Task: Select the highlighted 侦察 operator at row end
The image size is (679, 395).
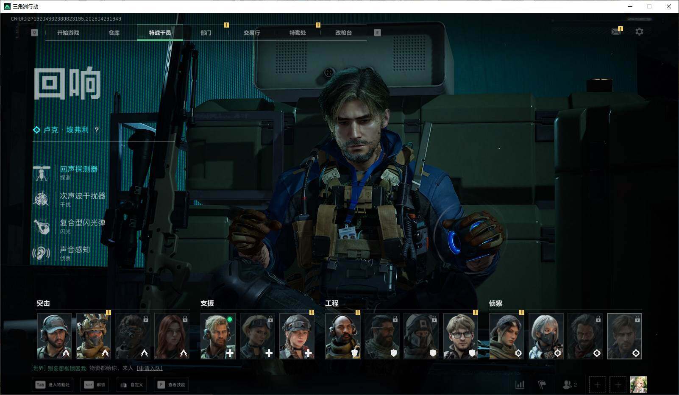Action: click(x=624, y=336)
